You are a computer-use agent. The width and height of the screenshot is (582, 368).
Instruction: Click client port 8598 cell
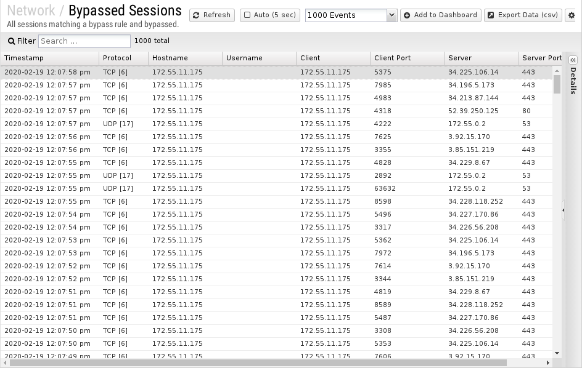point(407,202)
